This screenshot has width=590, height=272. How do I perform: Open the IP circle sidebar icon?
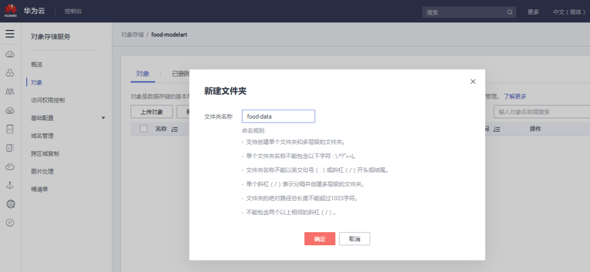[x=10, y=223]
